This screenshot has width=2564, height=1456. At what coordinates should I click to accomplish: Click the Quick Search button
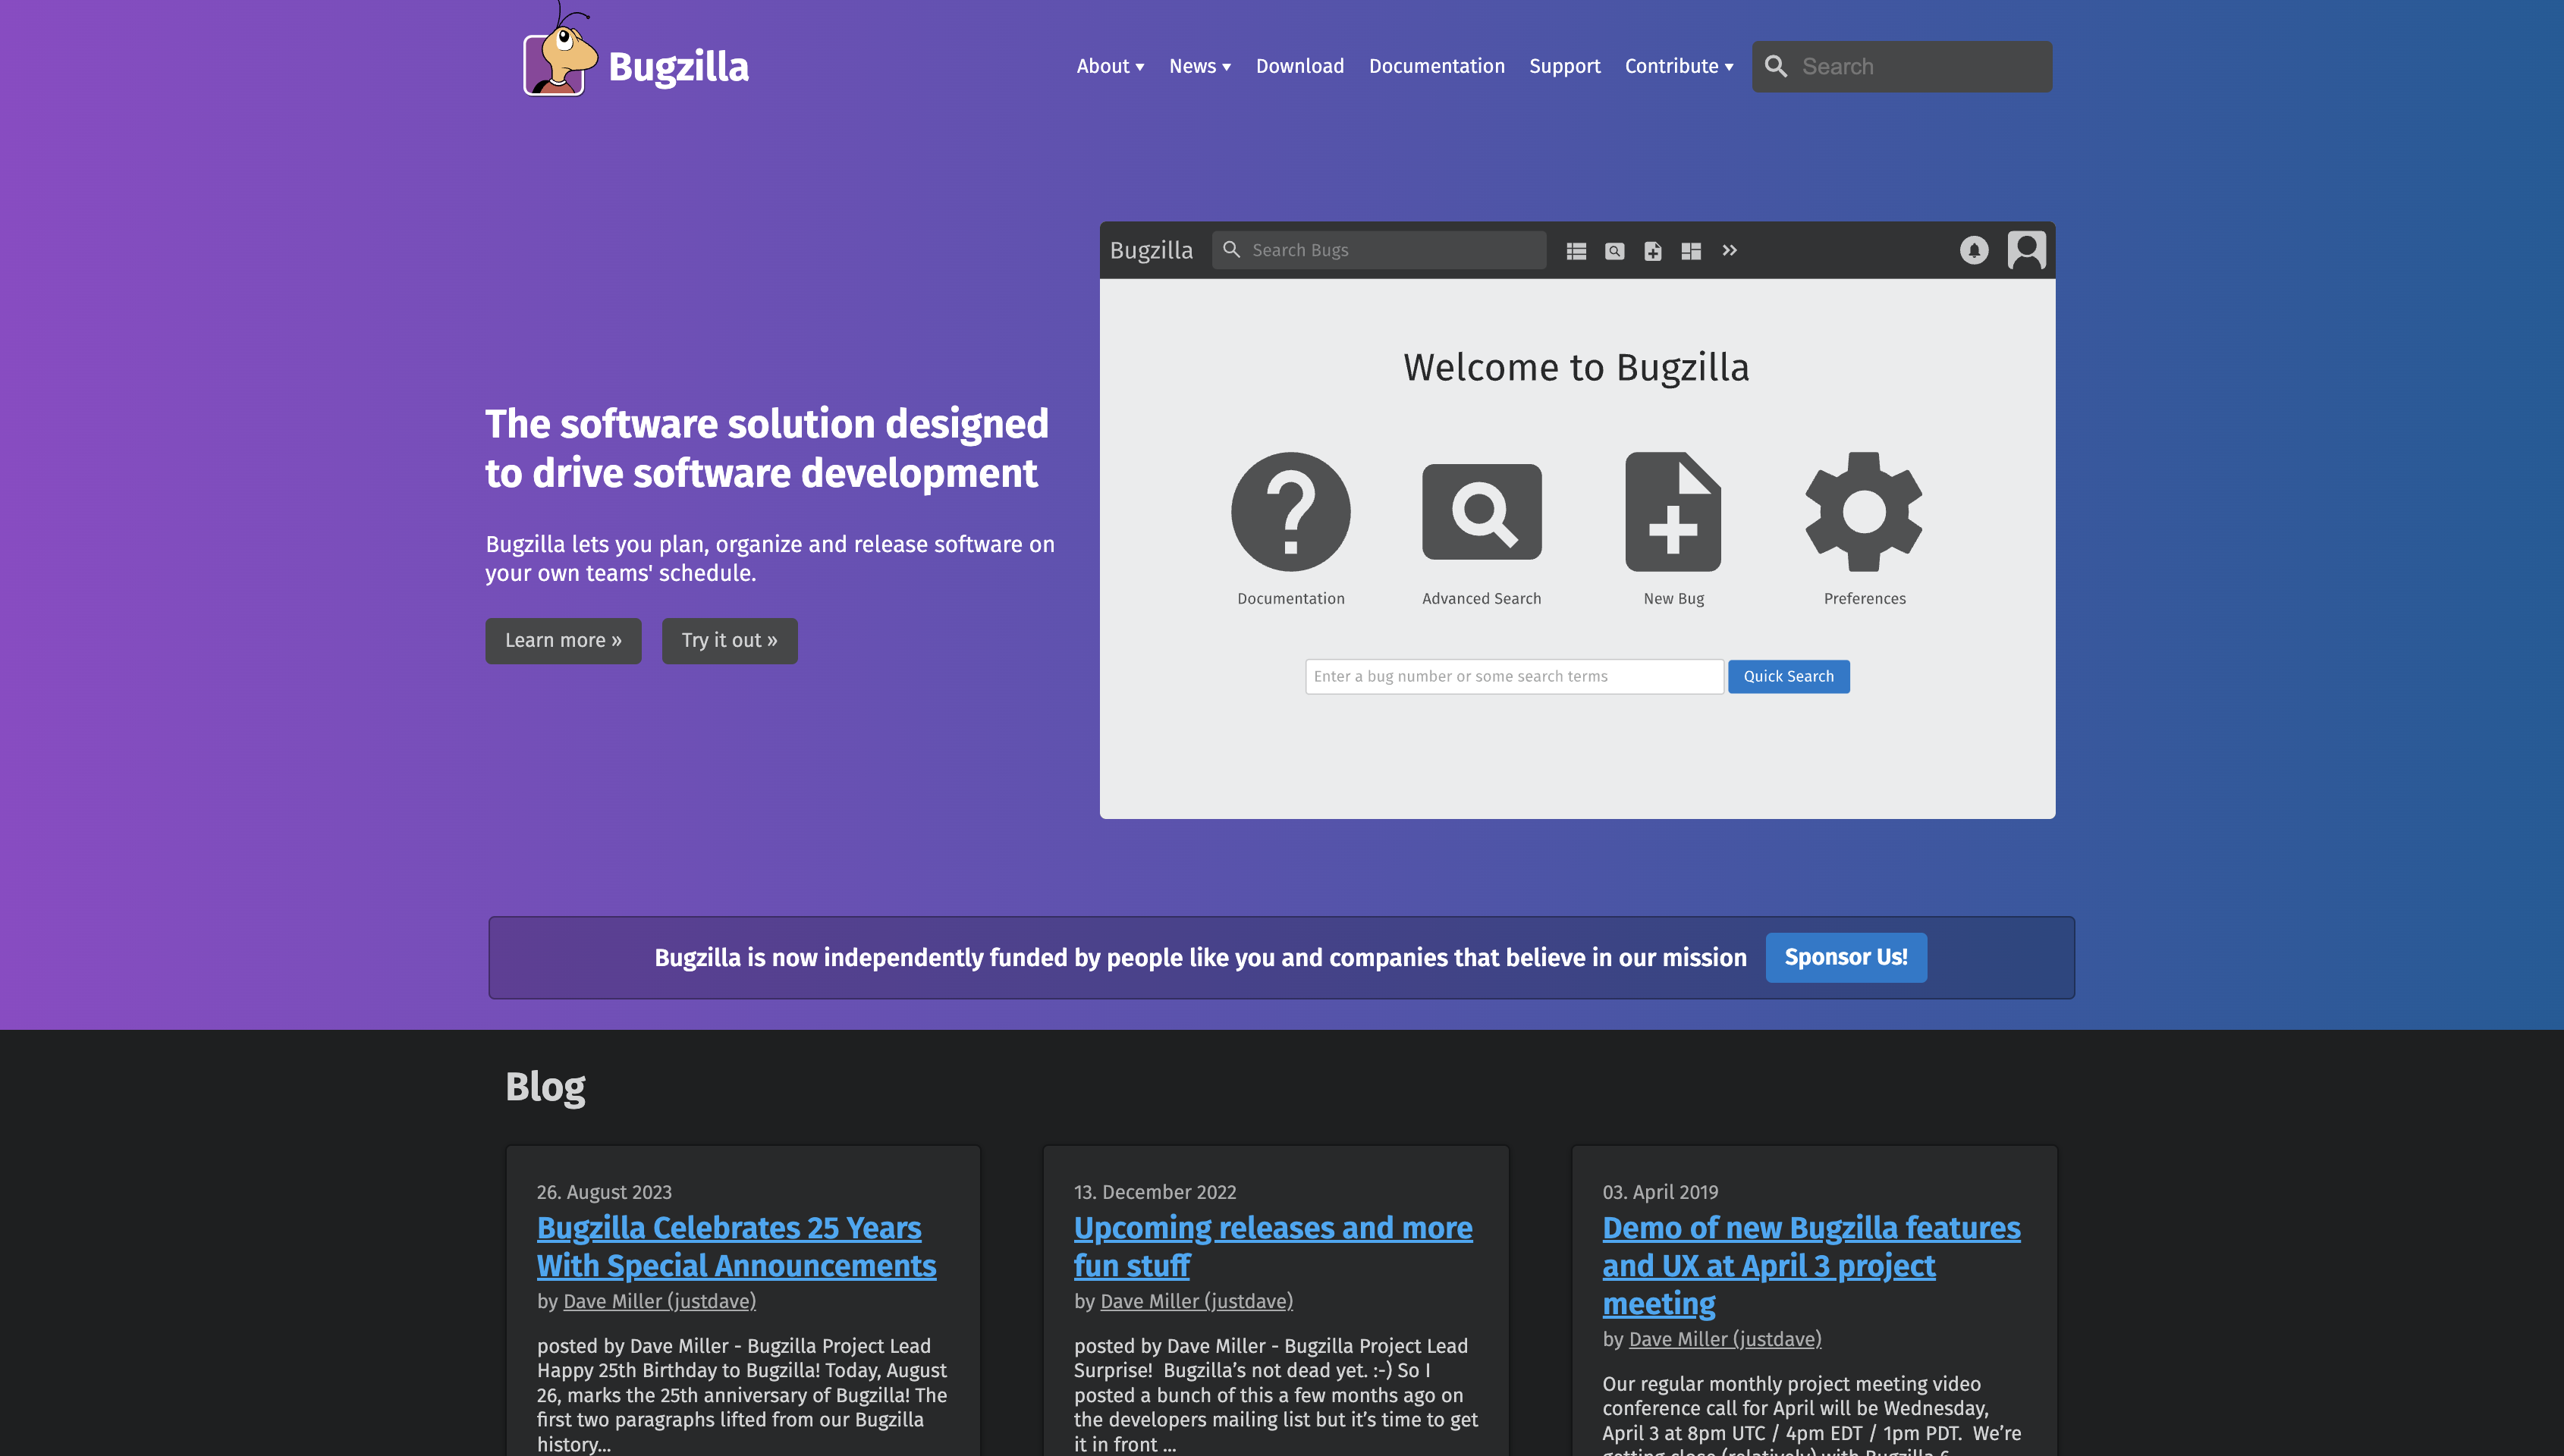point(1788,676)
